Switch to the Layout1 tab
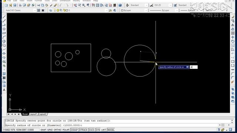 tap(33, 114)
